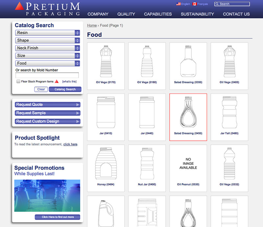Click the Request Quote button
Image resolution: width=263 pixels, height=227 pixels.
[47, 105]
